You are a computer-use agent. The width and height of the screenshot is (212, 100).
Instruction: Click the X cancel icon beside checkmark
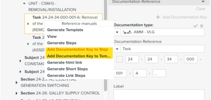click(x=201, y=26)
